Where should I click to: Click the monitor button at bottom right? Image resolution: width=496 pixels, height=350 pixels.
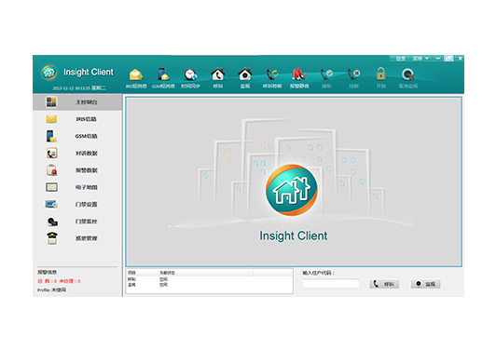coord(425,284)
